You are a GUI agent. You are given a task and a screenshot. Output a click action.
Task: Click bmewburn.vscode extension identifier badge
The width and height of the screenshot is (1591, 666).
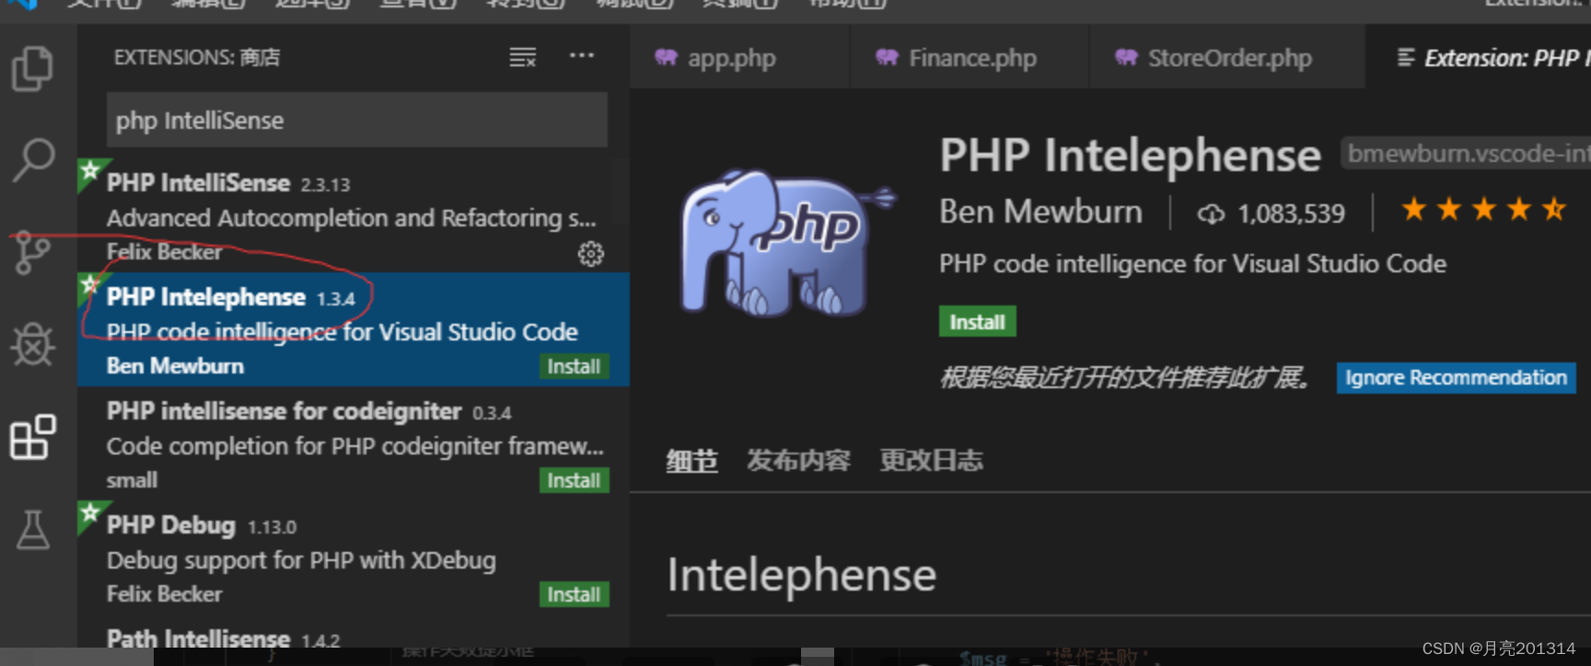(x=1466, y=154)
